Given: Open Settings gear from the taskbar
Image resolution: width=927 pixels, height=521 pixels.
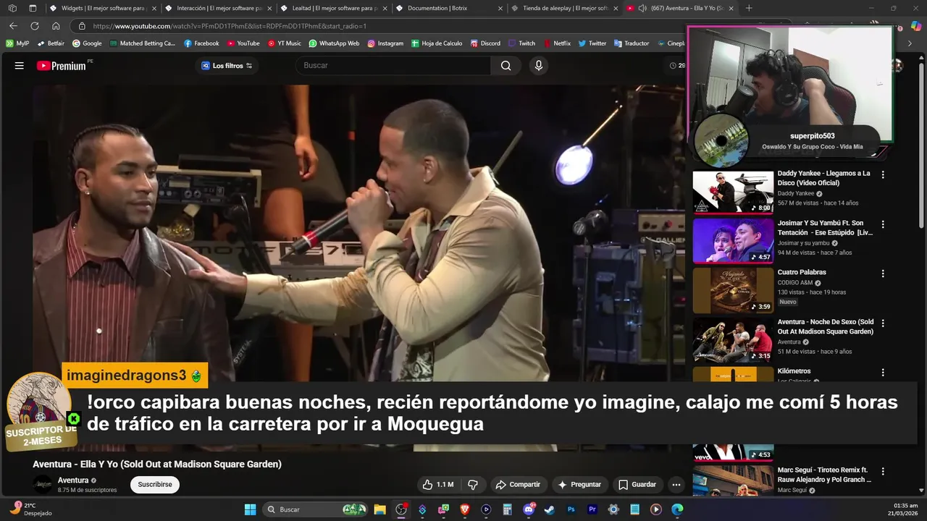Looking at the screenshot, I should 613,509.
